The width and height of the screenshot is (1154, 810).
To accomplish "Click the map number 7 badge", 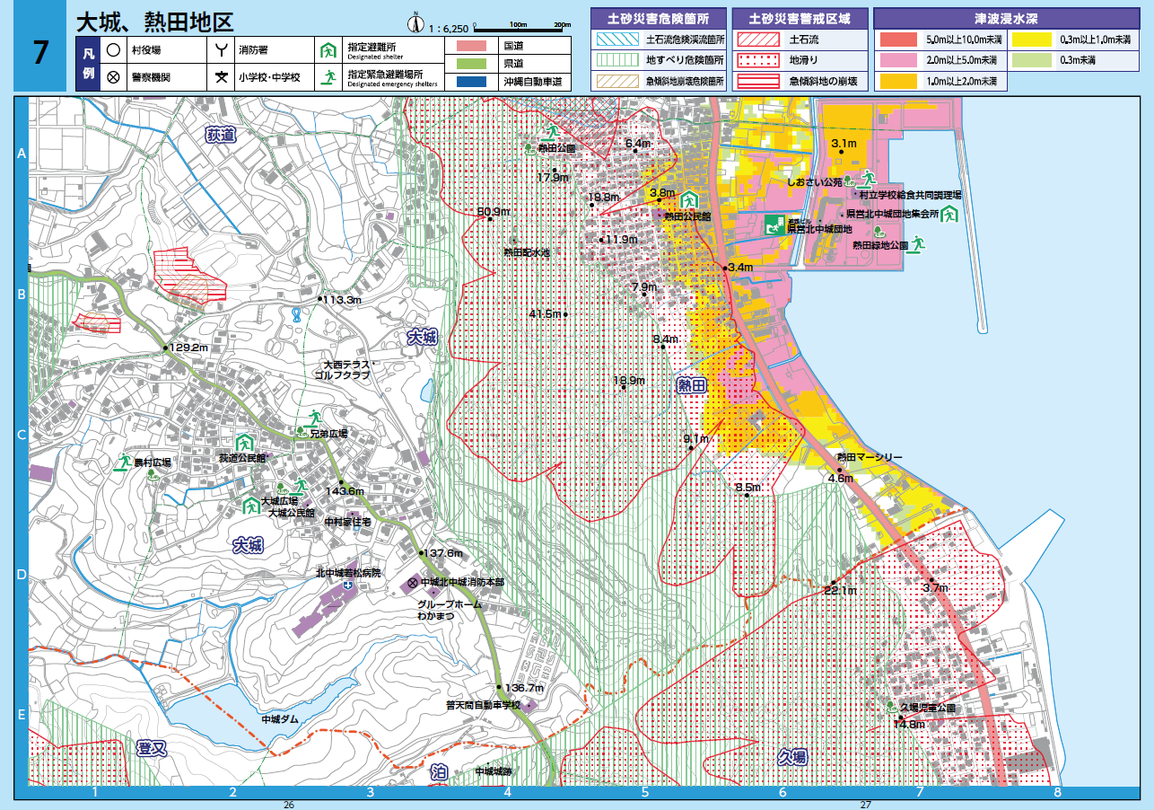I will 40,53.
